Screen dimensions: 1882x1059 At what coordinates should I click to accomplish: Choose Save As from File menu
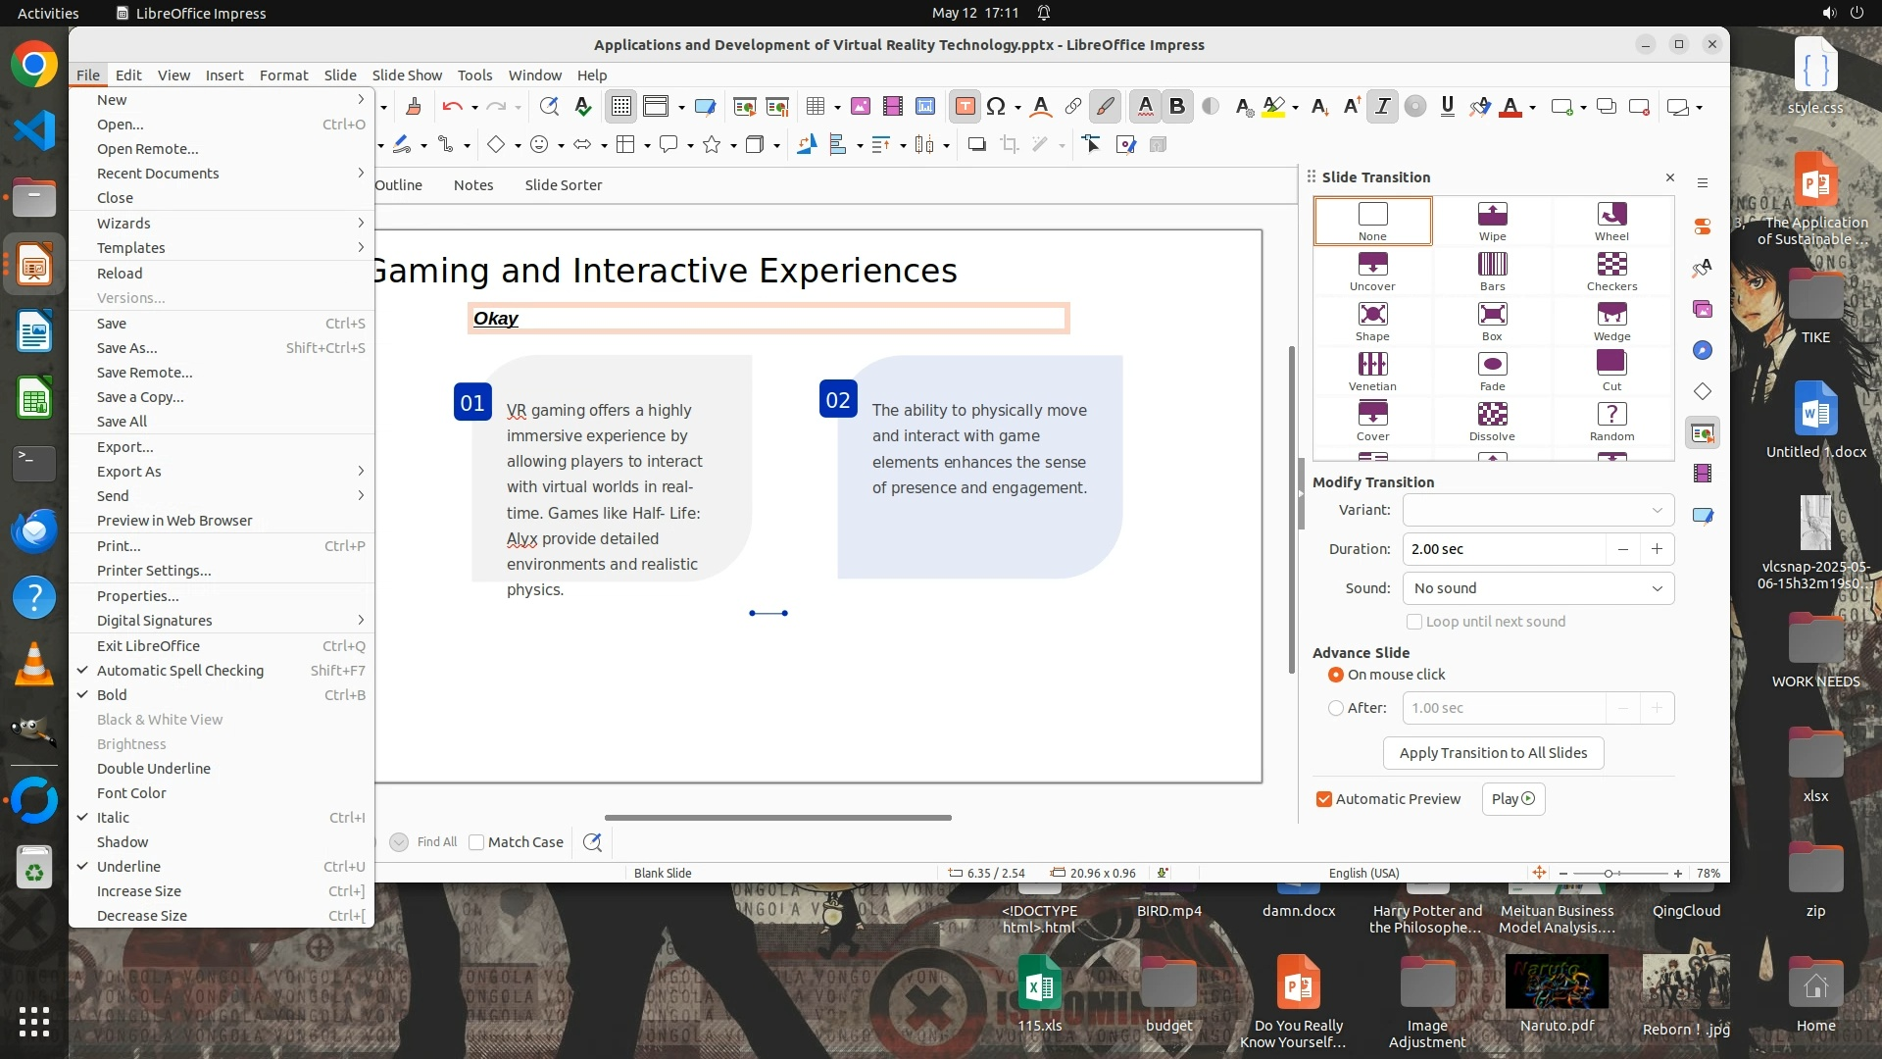point(127,348)
